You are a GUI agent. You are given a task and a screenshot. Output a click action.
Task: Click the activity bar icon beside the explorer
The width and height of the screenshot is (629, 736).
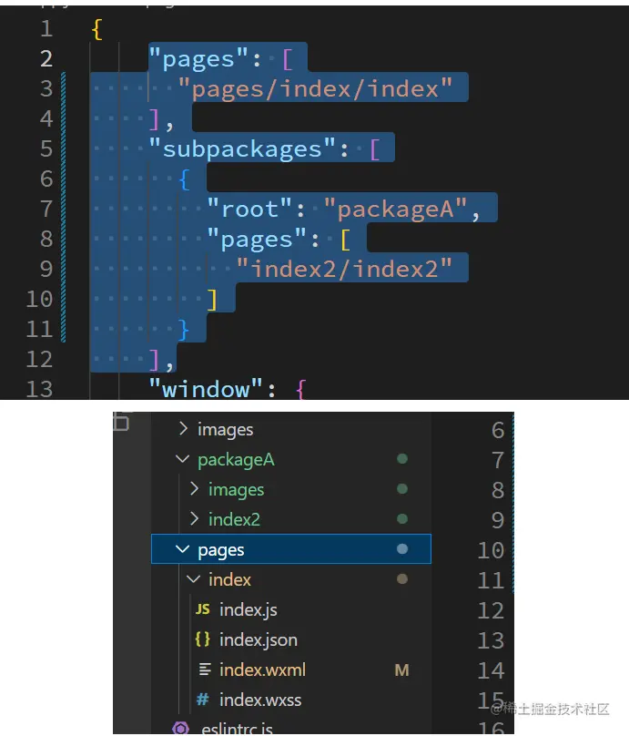click(x=121, y=421)
